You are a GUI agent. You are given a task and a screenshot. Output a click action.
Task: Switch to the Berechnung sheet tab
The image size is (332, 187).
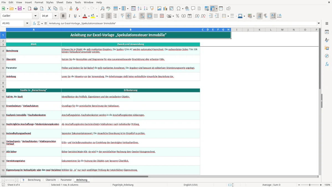pos(34,180)
